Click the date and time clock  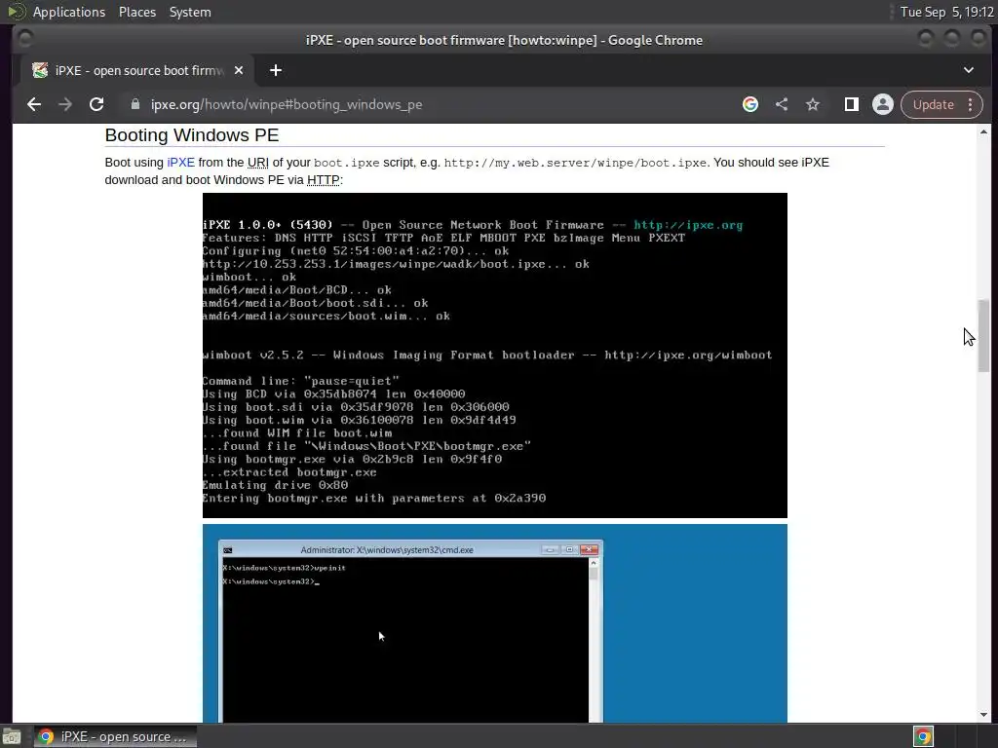pyautogui.click(x=946, y=12)
